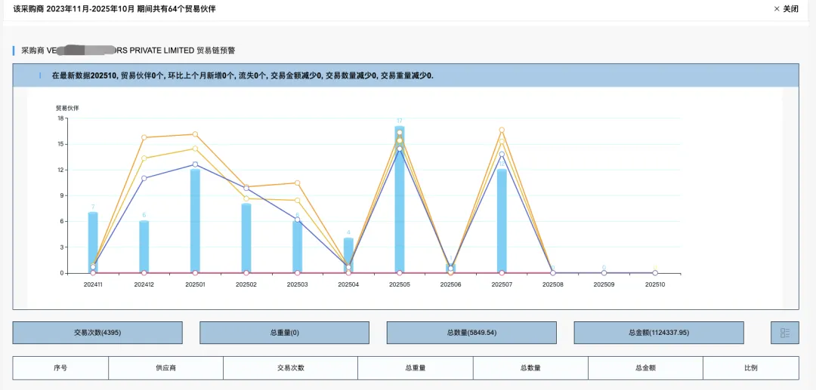Close the trade partner panel via 关闭
The height and width of the screenshot is (390, 816).
tap(786, 9)
